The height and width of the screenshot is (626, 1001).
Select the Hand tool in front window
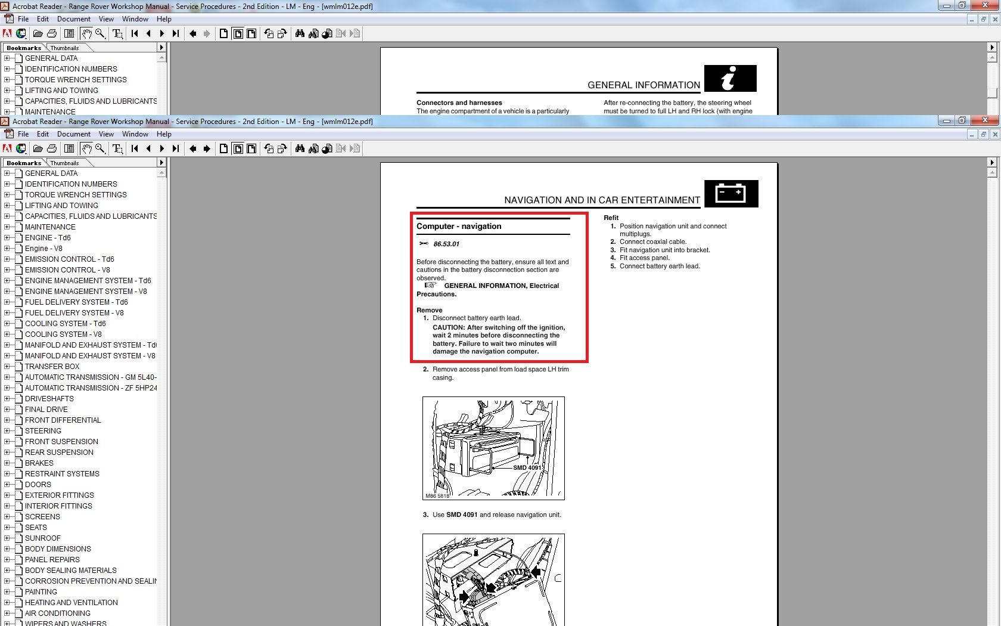tap(86, 148)
